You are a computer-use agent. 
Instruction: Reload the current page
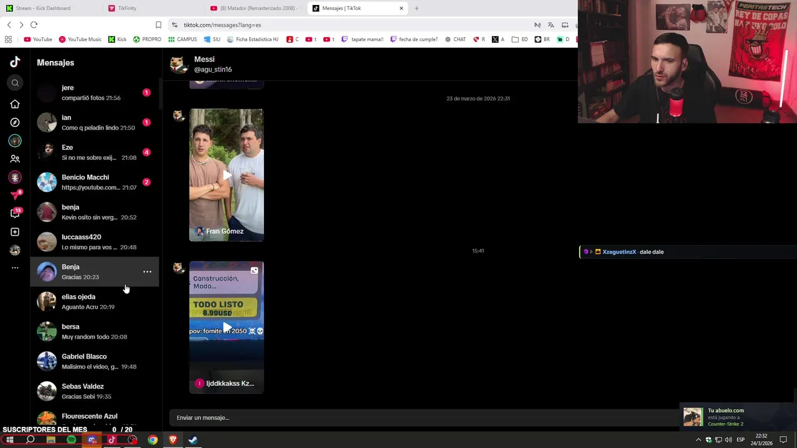pos(34,25)
